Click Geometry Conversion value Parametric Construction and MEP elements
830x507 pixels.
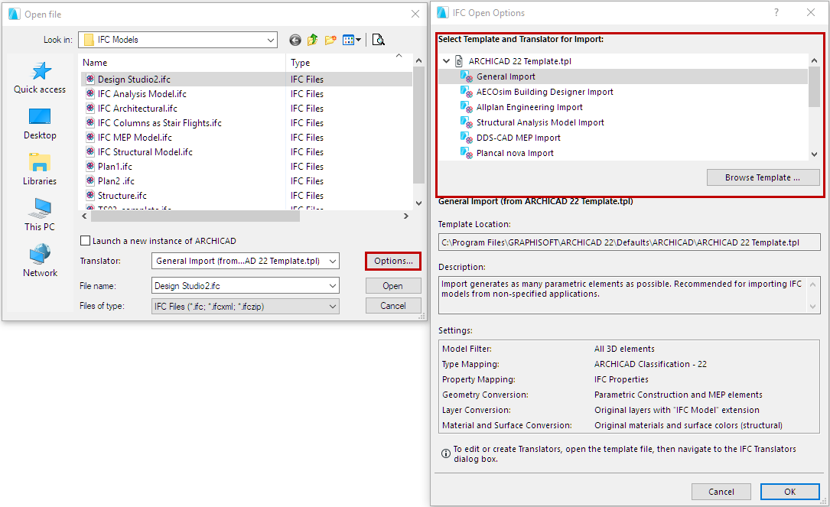678,395
